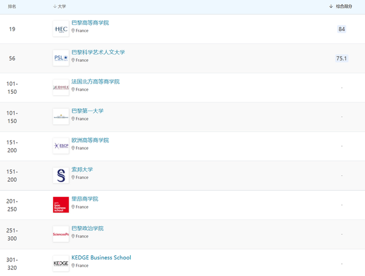
Task: Sort by 综合得分 column arrow
Action: 331,6
